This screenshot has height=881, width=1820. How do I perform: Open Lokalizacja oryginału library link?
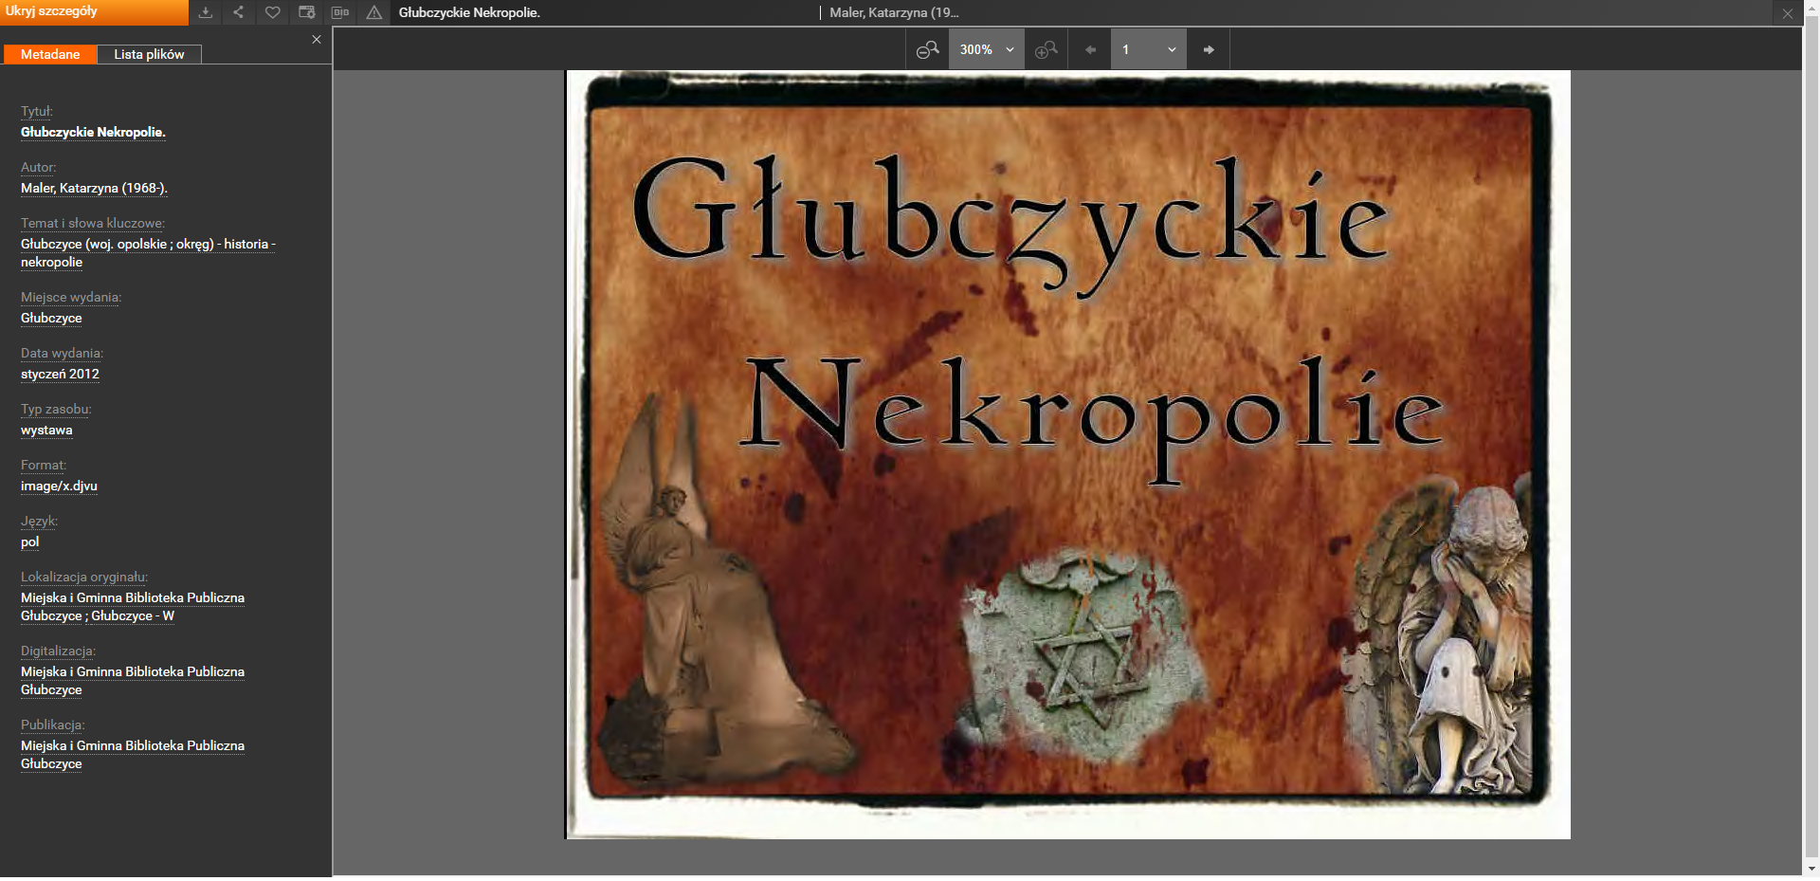click(x=133, y=607)
